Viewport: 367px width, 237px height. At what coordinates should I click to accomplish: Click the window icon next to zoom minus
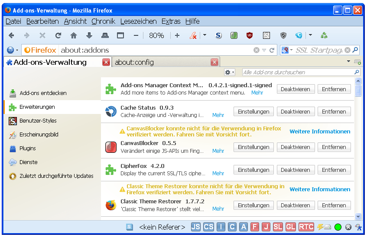[120, 35]
